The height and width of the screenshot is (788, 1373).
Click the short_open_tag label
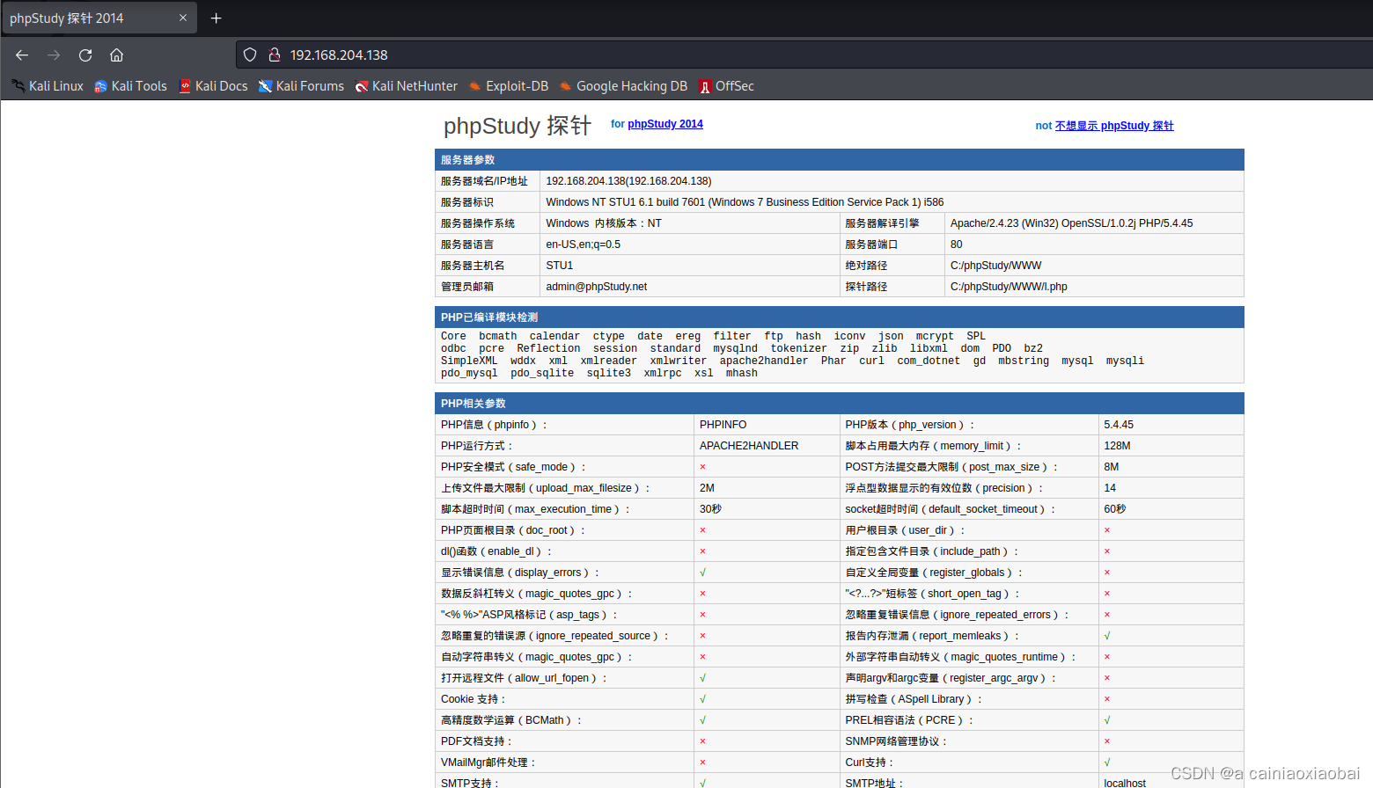tap(933, 594)
